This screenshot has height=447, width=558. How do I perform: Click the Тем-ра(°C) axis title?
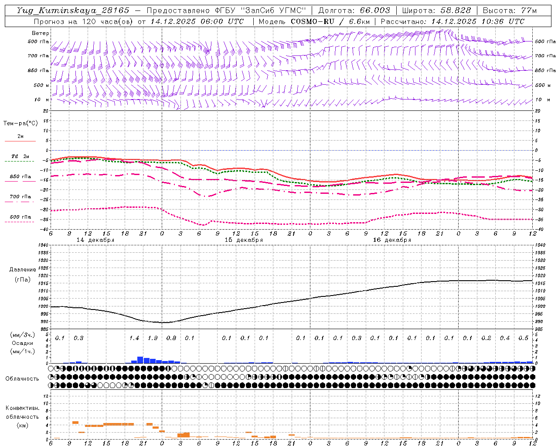click(20, 124)
